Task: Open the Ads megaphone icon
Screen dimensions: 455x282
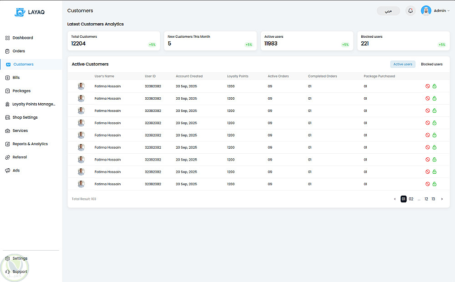Action: [8, 171]
